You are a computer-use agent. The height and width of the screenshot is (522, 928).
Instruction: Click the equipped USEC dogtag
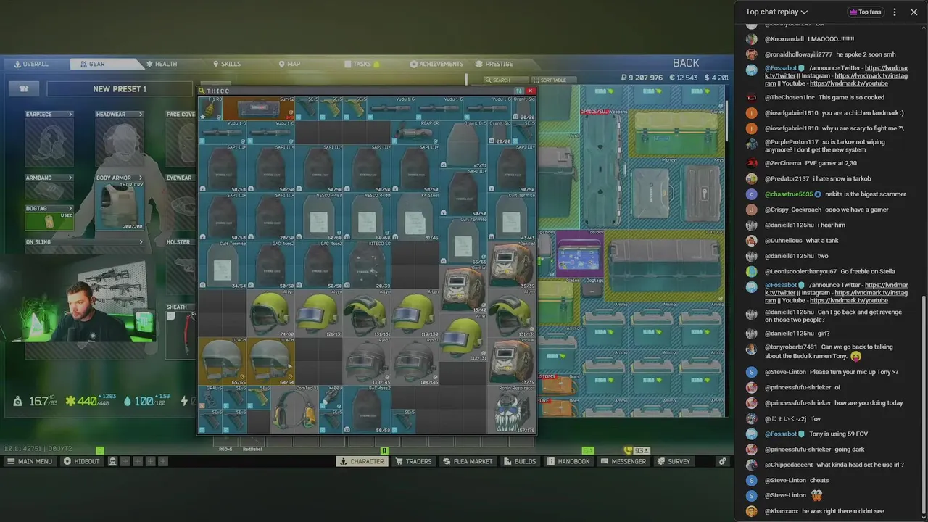[49, 221]
